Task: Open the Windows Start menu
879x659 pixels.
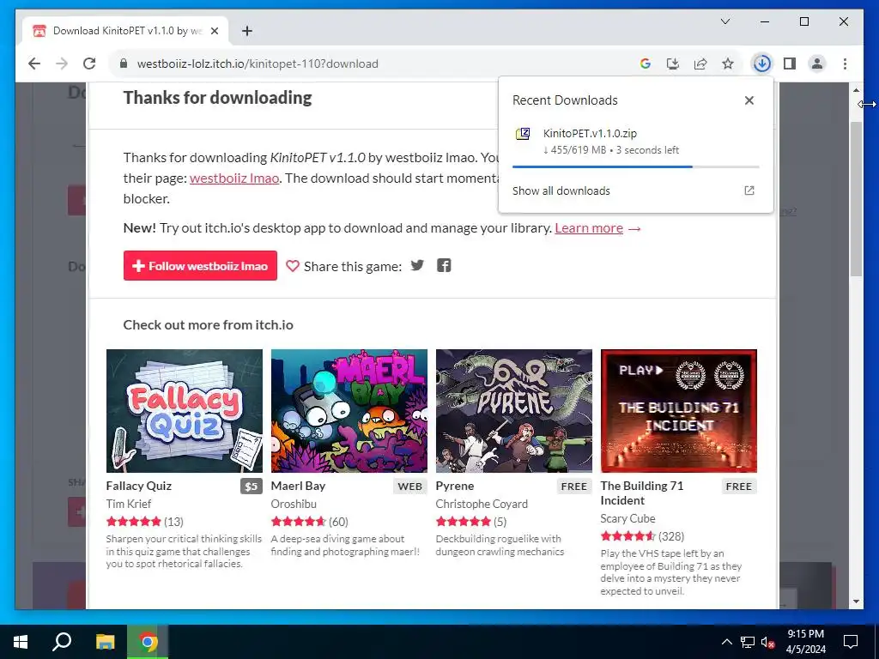Action: pyautogui.click(x=21, y=641)
